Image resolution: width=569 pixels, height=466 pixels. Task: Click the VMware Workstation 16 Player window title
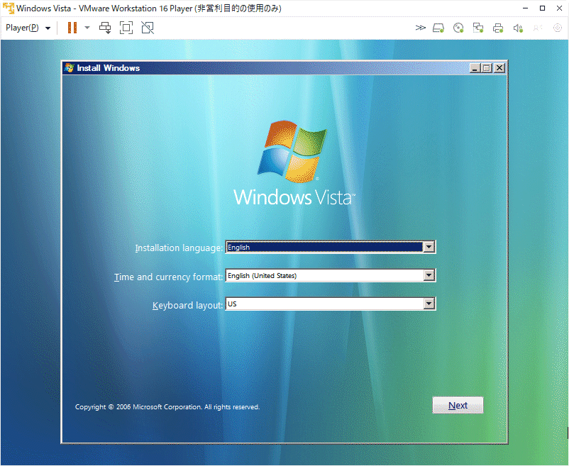[x=149, y=8]
